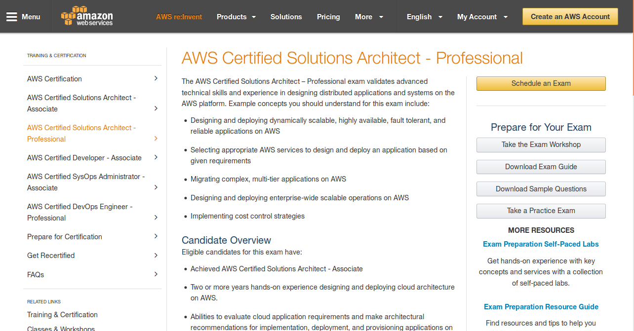Expand chevron next to Developer - Associate
634x331 pixels.
(156, 157)
